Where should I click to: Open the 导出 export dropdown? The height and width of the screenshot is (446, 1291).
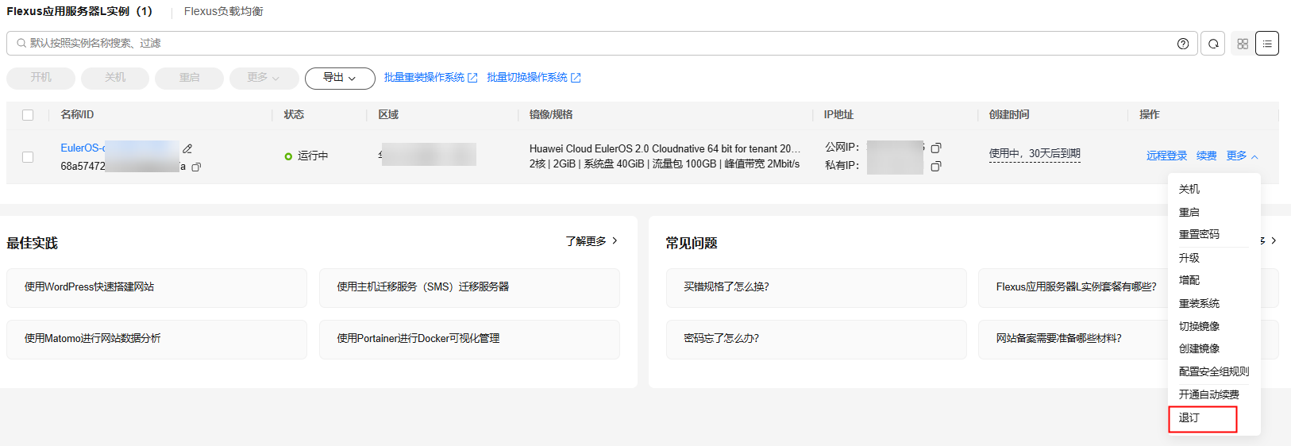(340, 78)
